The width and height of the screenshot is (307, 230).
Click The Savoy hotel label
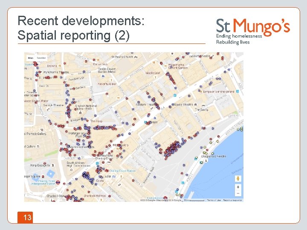tap(201, 109)
